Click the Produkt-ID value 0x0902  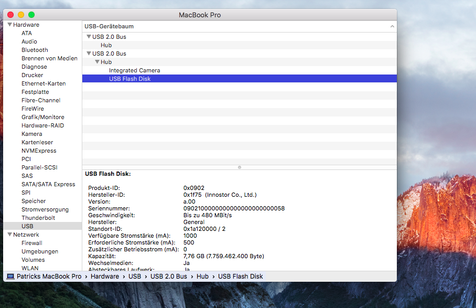(x=194, y=188)
